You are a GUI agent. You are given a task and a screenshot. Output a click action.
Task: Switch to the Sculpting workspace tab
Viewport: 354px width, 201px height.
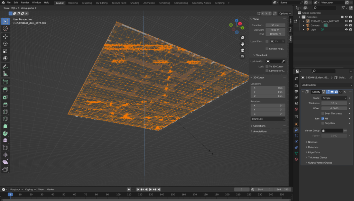[x=87, y=3]
